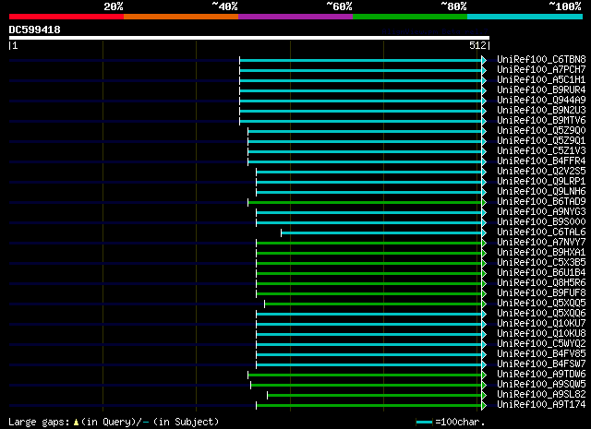The image size is (591, 429).
Task: Select label UniRef100_Q5Z9Q0
Action: [x=541, y=131]
